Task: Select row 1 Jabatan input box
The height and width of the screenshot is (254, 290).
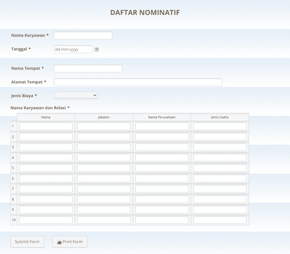Action: pyautogui.click(x=104, y=126)
